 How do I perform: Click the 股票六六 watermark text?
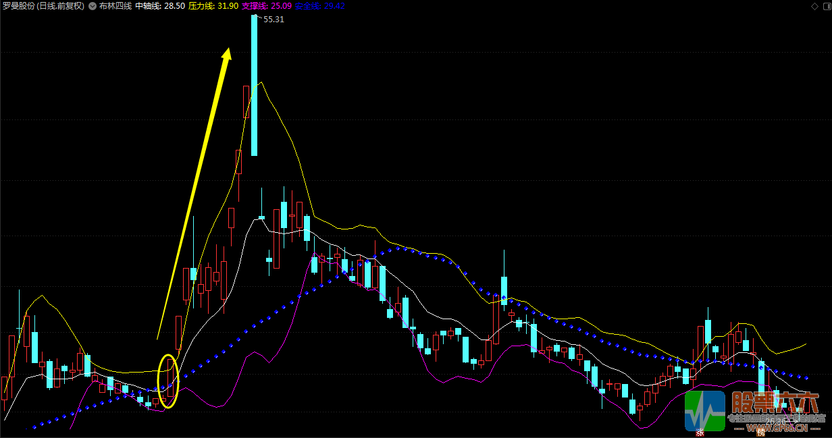coord(775,404)
